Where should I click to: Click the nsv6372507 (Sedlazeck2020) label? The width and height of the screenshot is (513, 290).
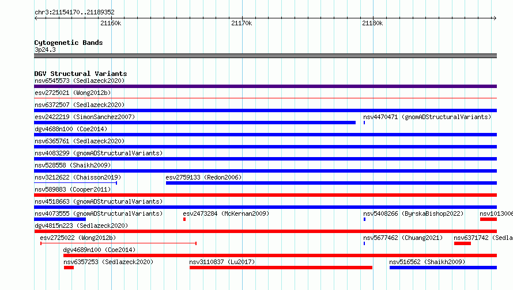pyautogui.click(x=80, y=105)
